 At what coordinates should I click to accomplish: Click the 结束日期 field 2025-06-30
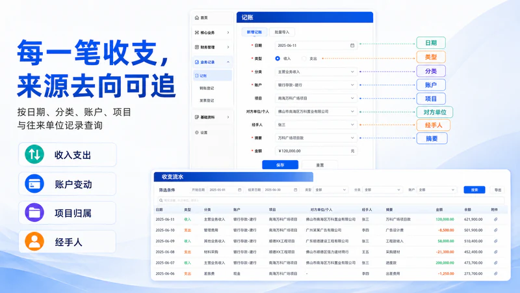[x=281, y=190]
